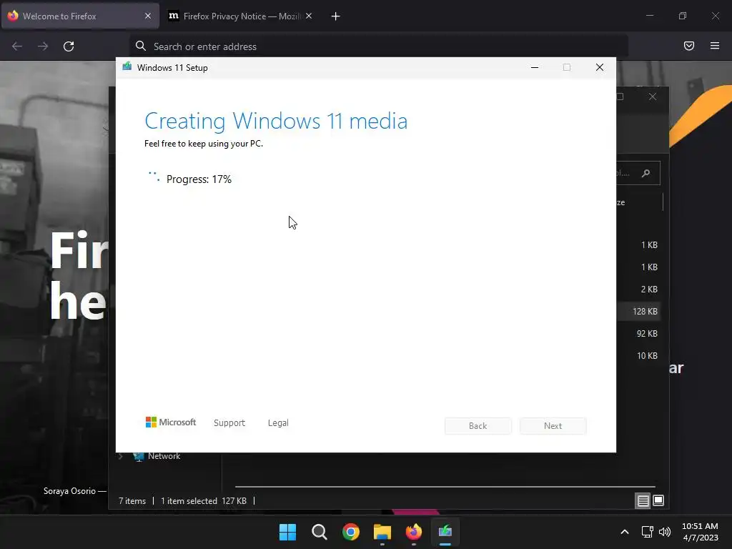Open the Windows Start menu
The width and height of the screenshot is (732, 549).
click(x=287, y=532)
